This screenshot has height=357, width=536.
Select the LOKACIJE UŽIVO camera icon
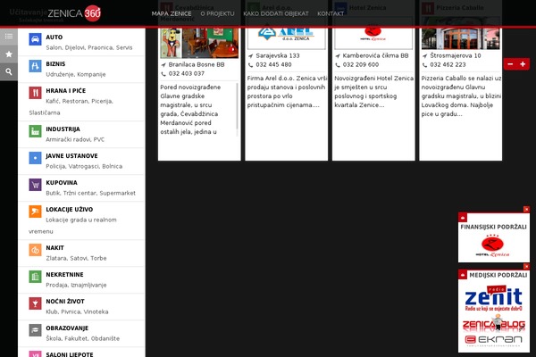(35, 212)
